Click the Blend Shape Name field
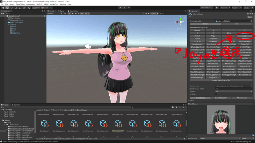Viewport: 255px width, 143px height. pos(234,89)
